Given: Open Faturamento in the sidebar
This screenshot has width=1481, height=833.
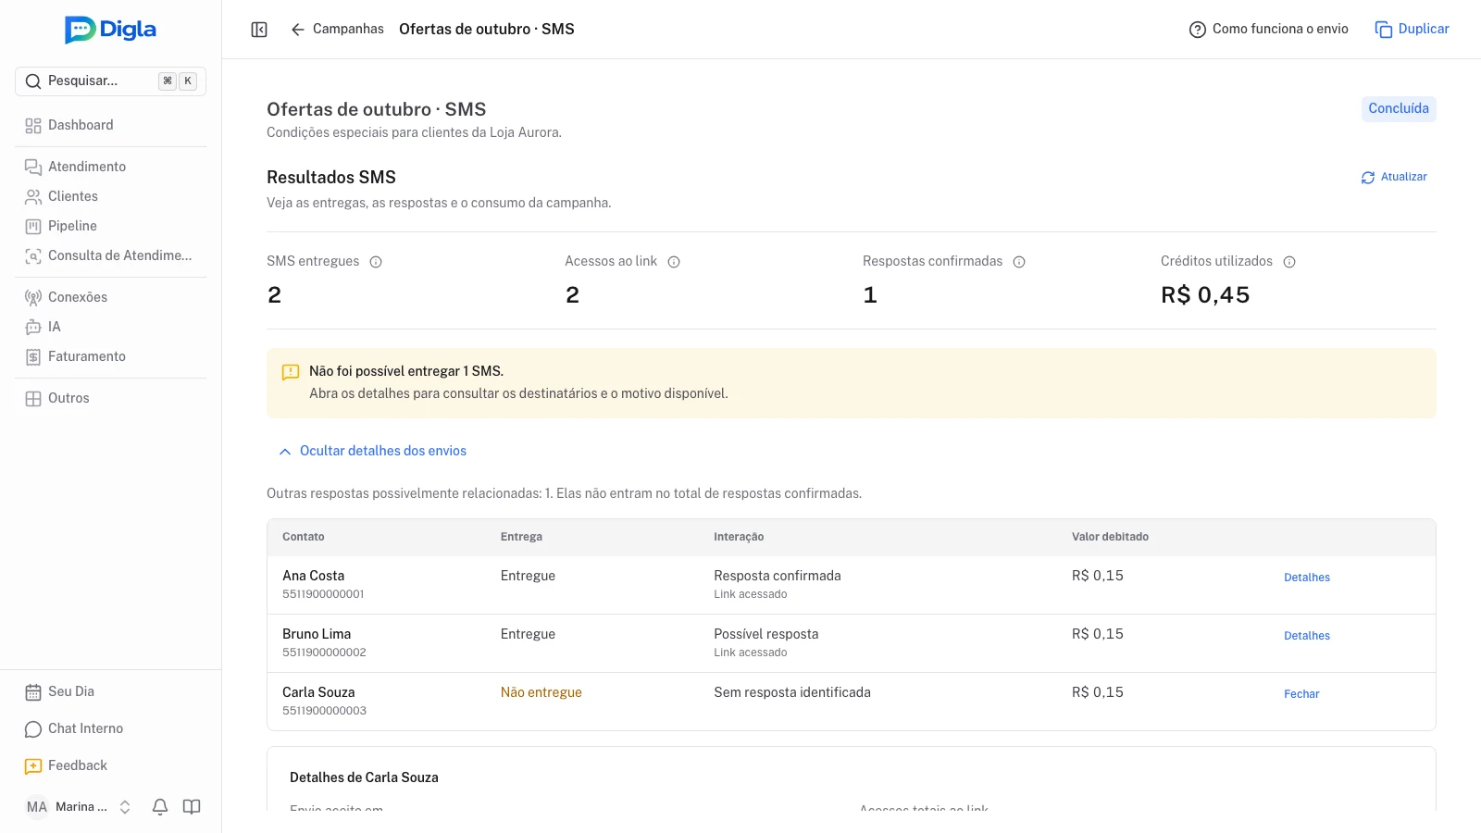Looking at the screenshot, I should (110, 356).
